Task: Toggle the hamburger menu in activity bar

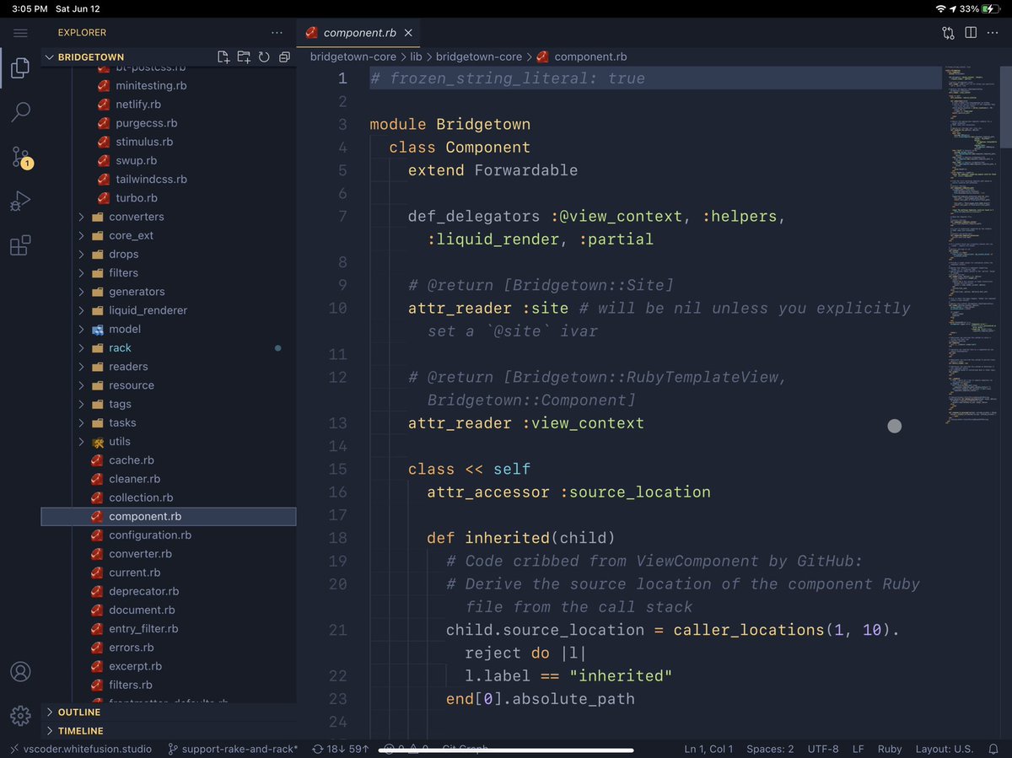Action: pyautogui.click(x=21, y=33)
